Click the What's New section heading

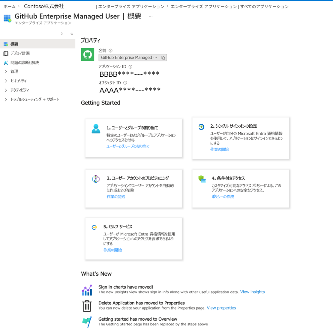pos(96,274)
